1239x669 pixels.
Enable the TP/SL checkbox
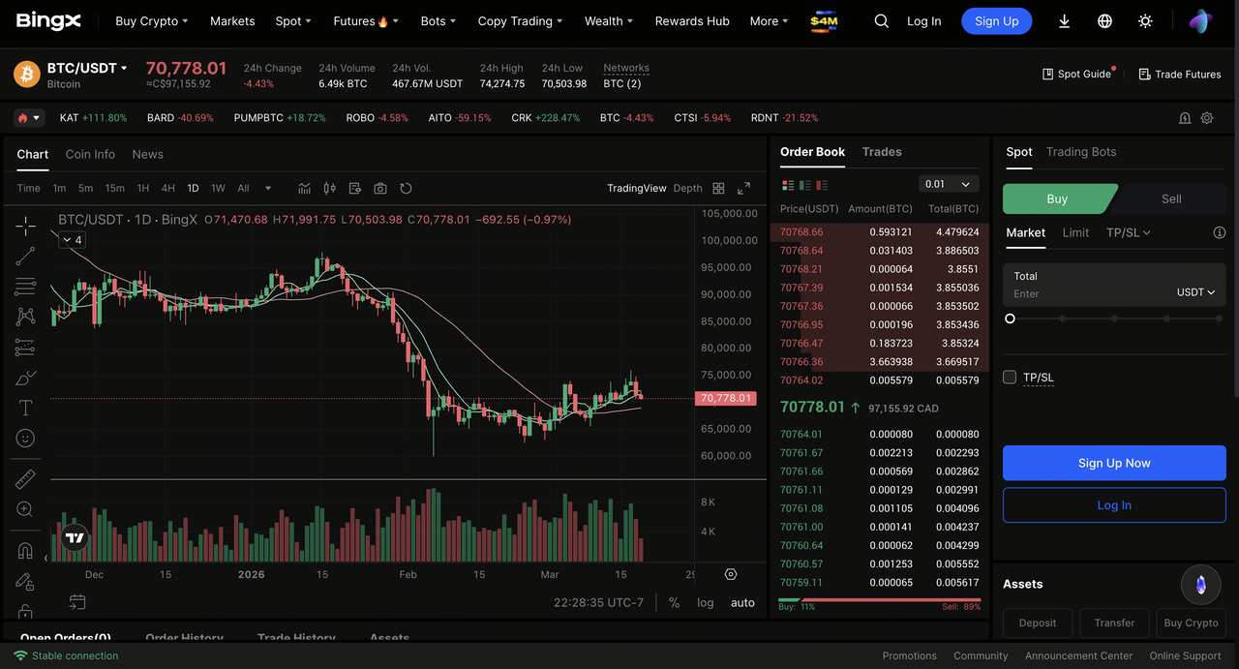[1010, 378]
